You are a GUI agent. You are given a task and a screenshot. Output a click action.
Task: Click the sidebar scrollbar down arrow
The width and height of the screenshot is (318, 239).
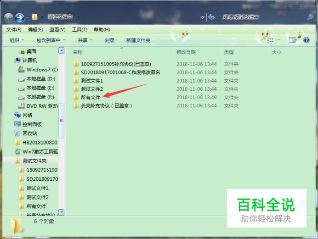(x=62, y=212)
